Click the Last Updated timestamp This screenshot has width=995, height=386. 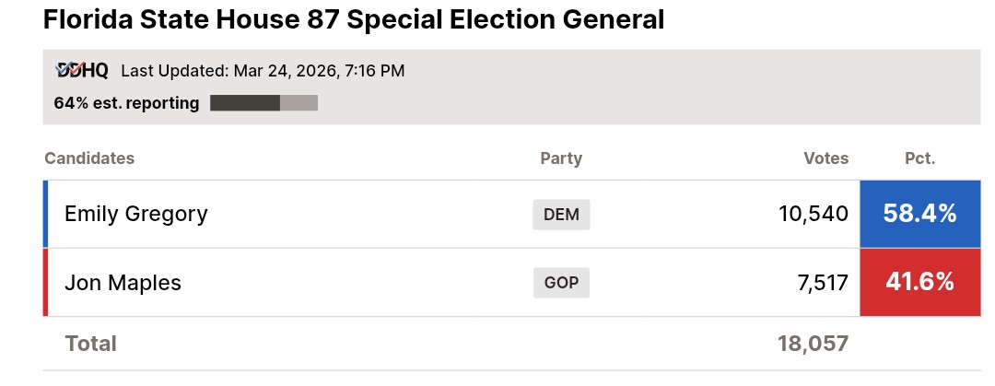click(x=263, y=71)
